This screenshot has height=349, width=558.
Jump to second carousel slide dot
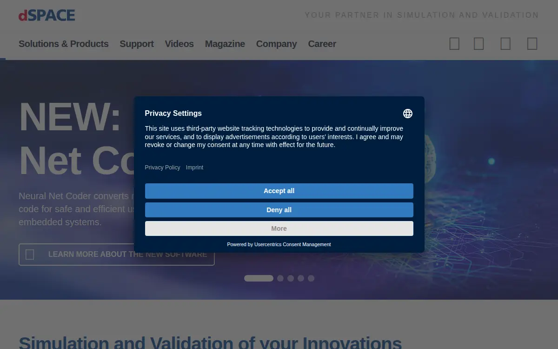point(280,278)
